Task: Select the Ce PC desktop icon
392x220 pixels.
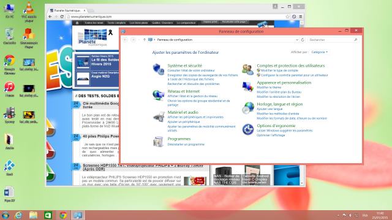Action: point(10,10)
